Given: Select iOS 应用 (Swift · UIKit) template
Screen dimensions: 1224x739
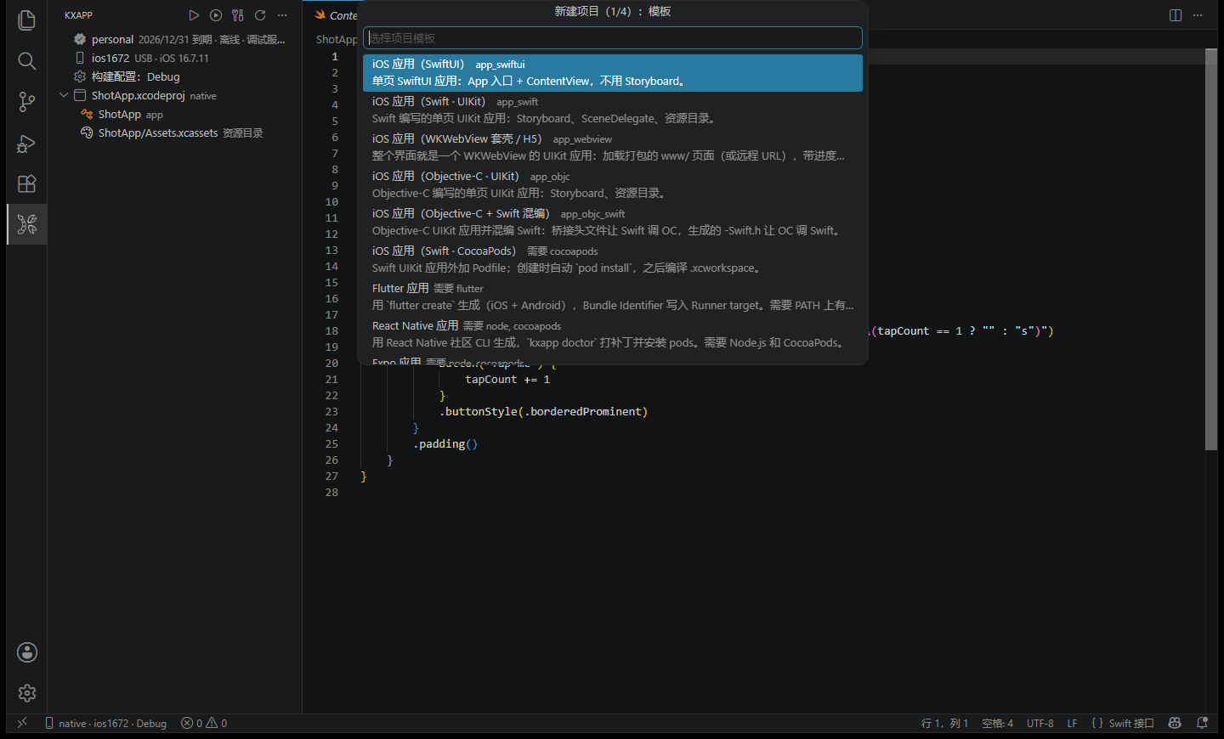Looking at the screenshot, I should click(x=613, y=110).
